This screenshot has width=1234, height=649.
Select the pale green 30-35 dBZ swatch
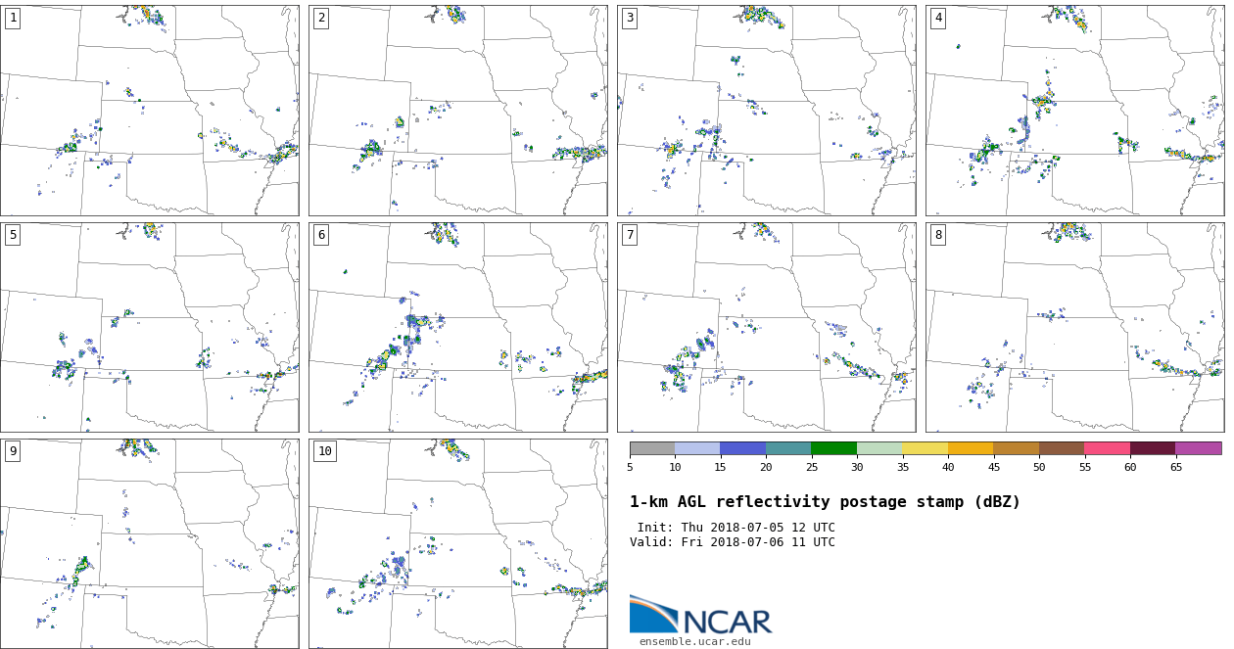pos(879,448)
